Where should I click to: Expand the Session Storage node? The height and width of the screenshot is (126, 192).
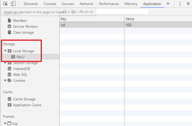(x=5, y=63)
